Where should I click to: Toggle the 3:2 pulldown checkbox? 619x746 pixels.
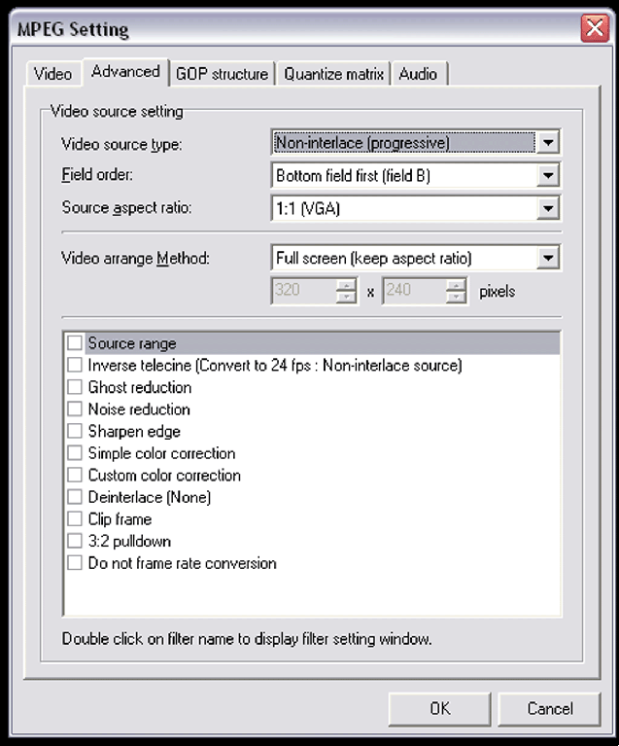75,541
